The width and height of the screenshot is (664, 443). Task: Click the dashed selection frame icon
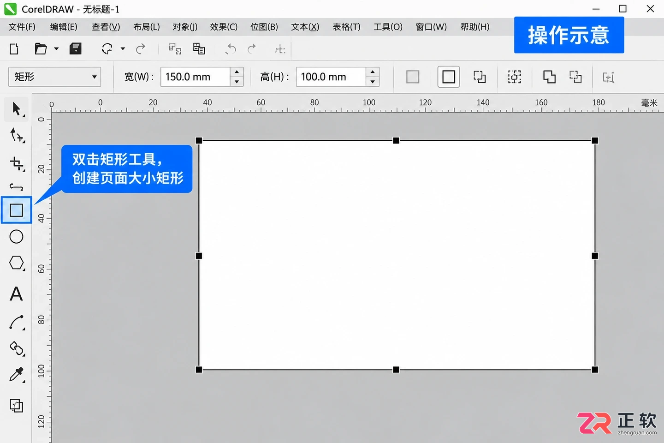tap(515, 77)
